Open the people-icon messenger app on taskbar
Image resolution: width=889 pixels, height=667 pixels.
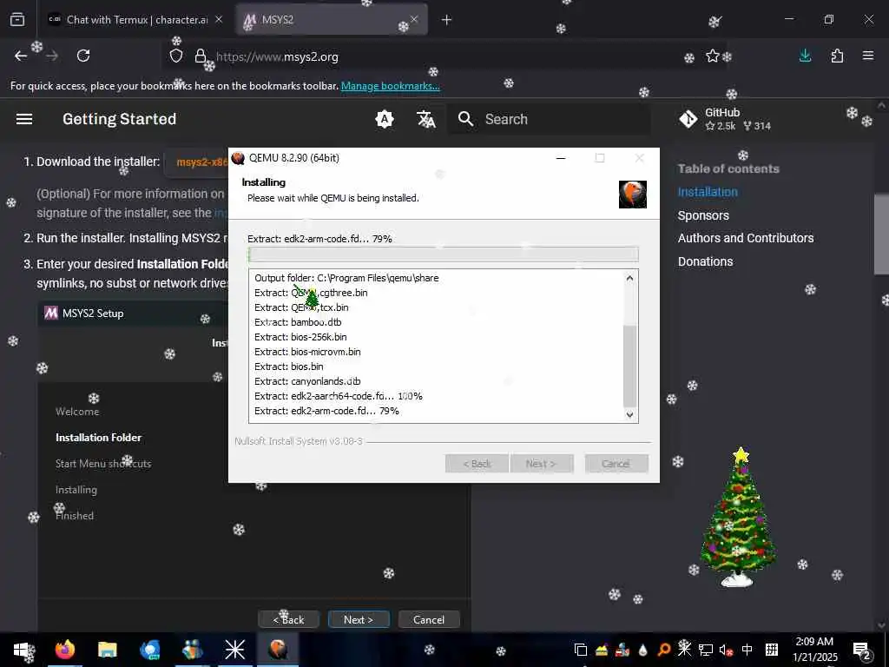(x=192, y=650)
